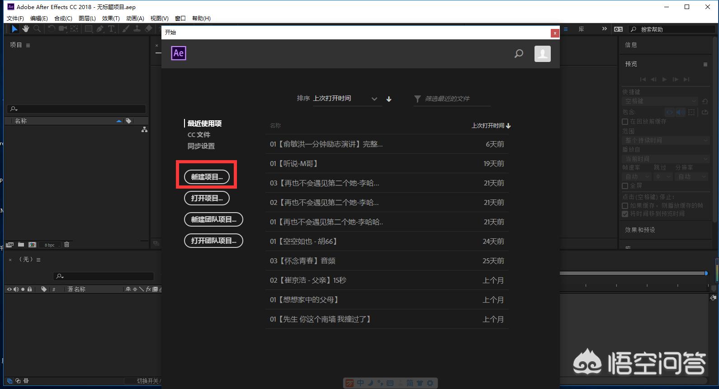Click the 打开项目 button
Viewport: 719px width, 389px height.
pos(207,198)
